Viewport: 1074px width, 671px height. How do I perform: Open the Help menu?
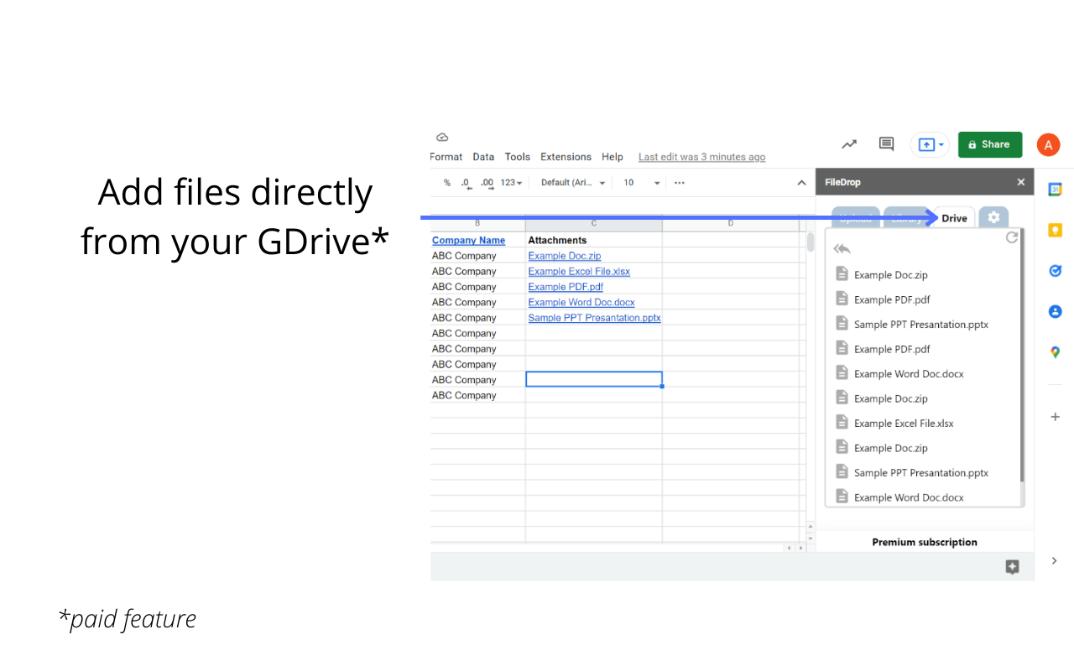(613, 157)
